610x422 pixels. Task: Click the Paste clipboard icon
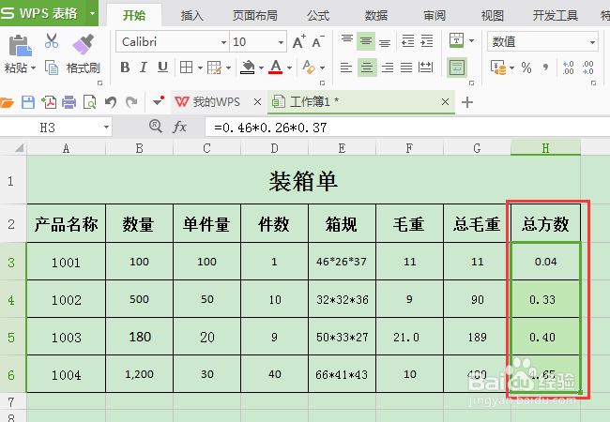[x=20, y=45]
